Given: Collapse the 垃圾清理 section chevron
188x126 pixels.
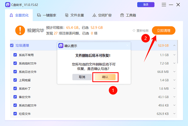Looking at the screenshot, I should pyautogui.click(x=174, y=46).
